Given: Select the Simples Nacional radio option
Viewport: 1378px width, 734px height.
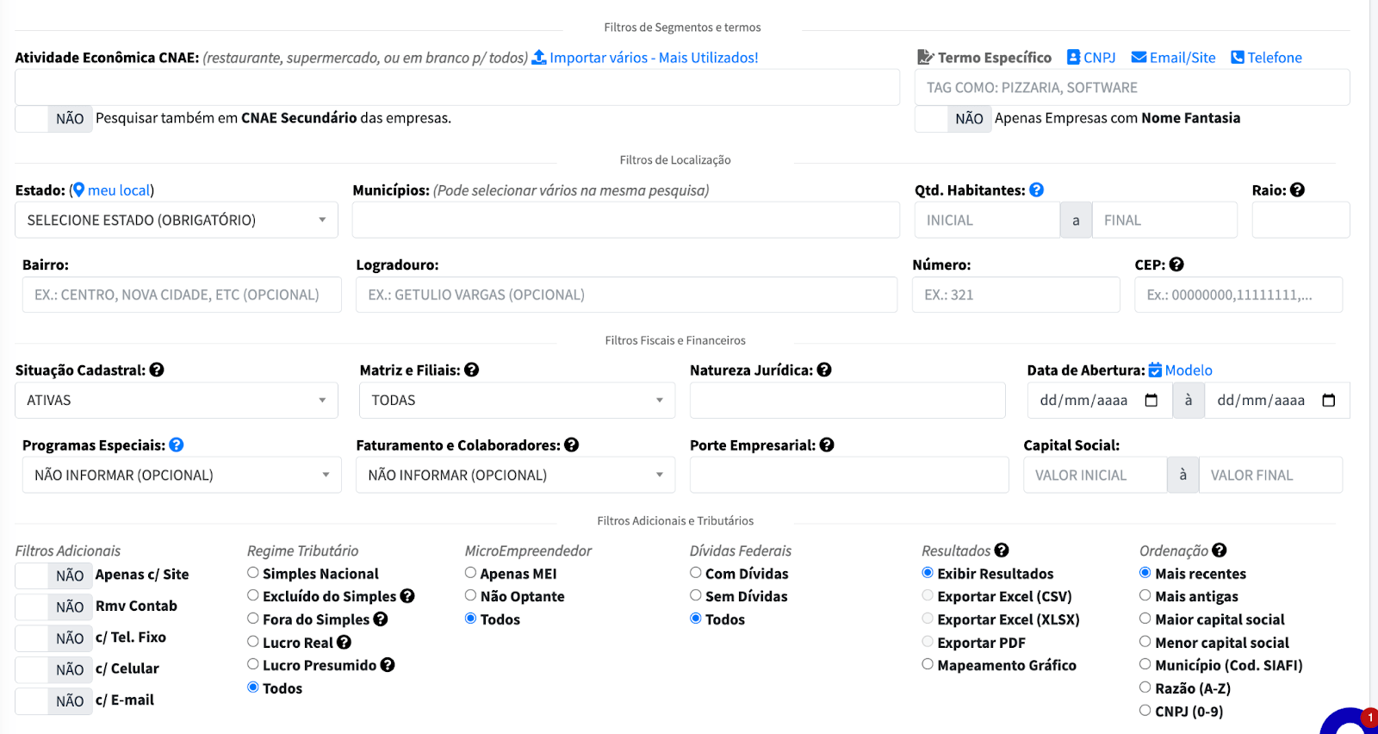Looking at the screenshot, I should click(253, 573).
